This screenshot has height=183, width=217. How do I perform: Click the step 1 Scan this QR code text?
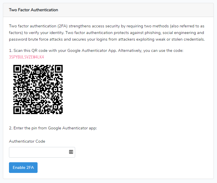pyautogui.click(x=96, y=50)
